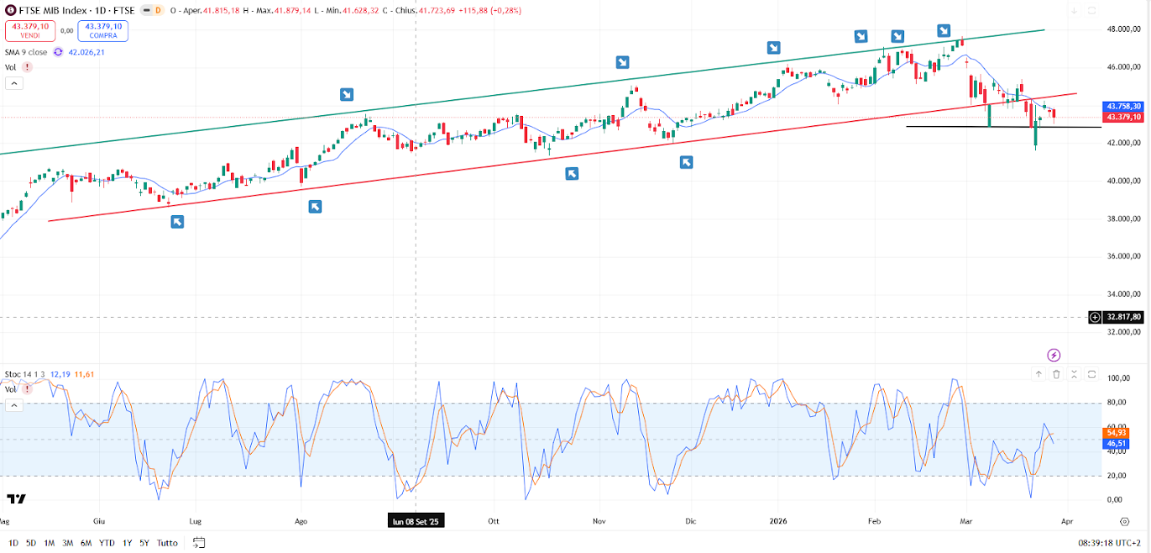Click the blue COMPRA buy button
This screenshot has height=553, width=1151.
(103, 30)
